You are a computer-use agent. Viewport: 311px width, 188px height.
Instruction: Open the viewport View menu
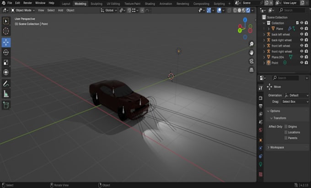tap(41, 11)
